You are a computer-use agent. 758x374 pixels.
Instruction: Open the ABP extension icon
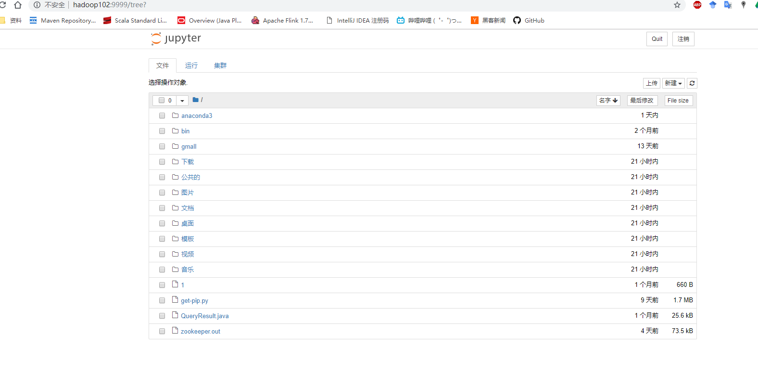[697, 5]
